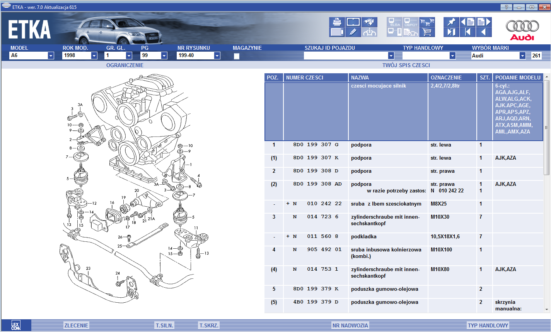Click the NAZWA column header
551x332 pixels.
click(x=388, y=78)
